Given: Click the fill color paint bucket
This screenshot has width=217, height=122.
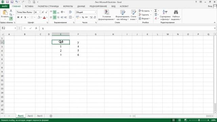Looking at the screenshot, I should 39,17.
